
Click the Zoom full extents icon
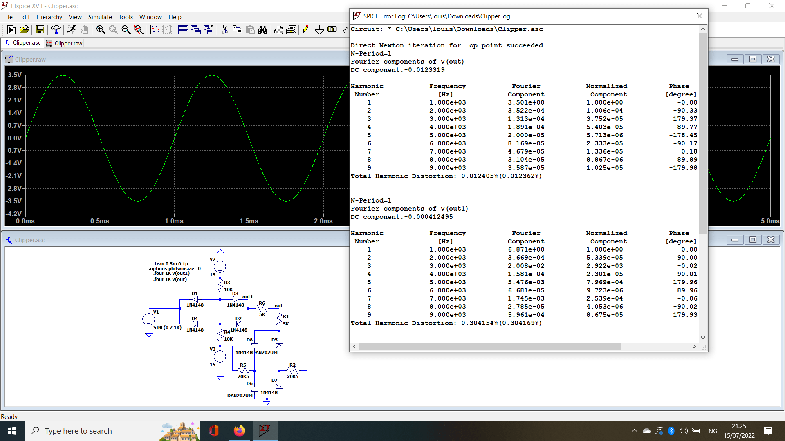pos(139,30)
